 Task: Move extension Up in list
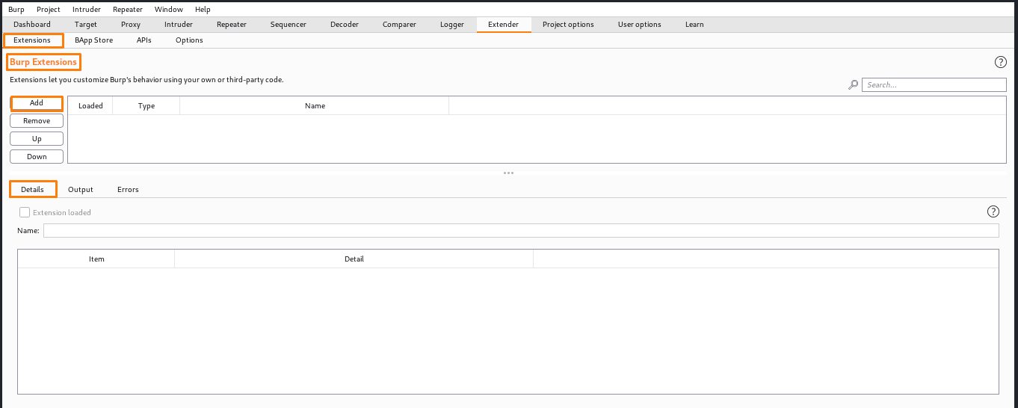coord(37,139)
